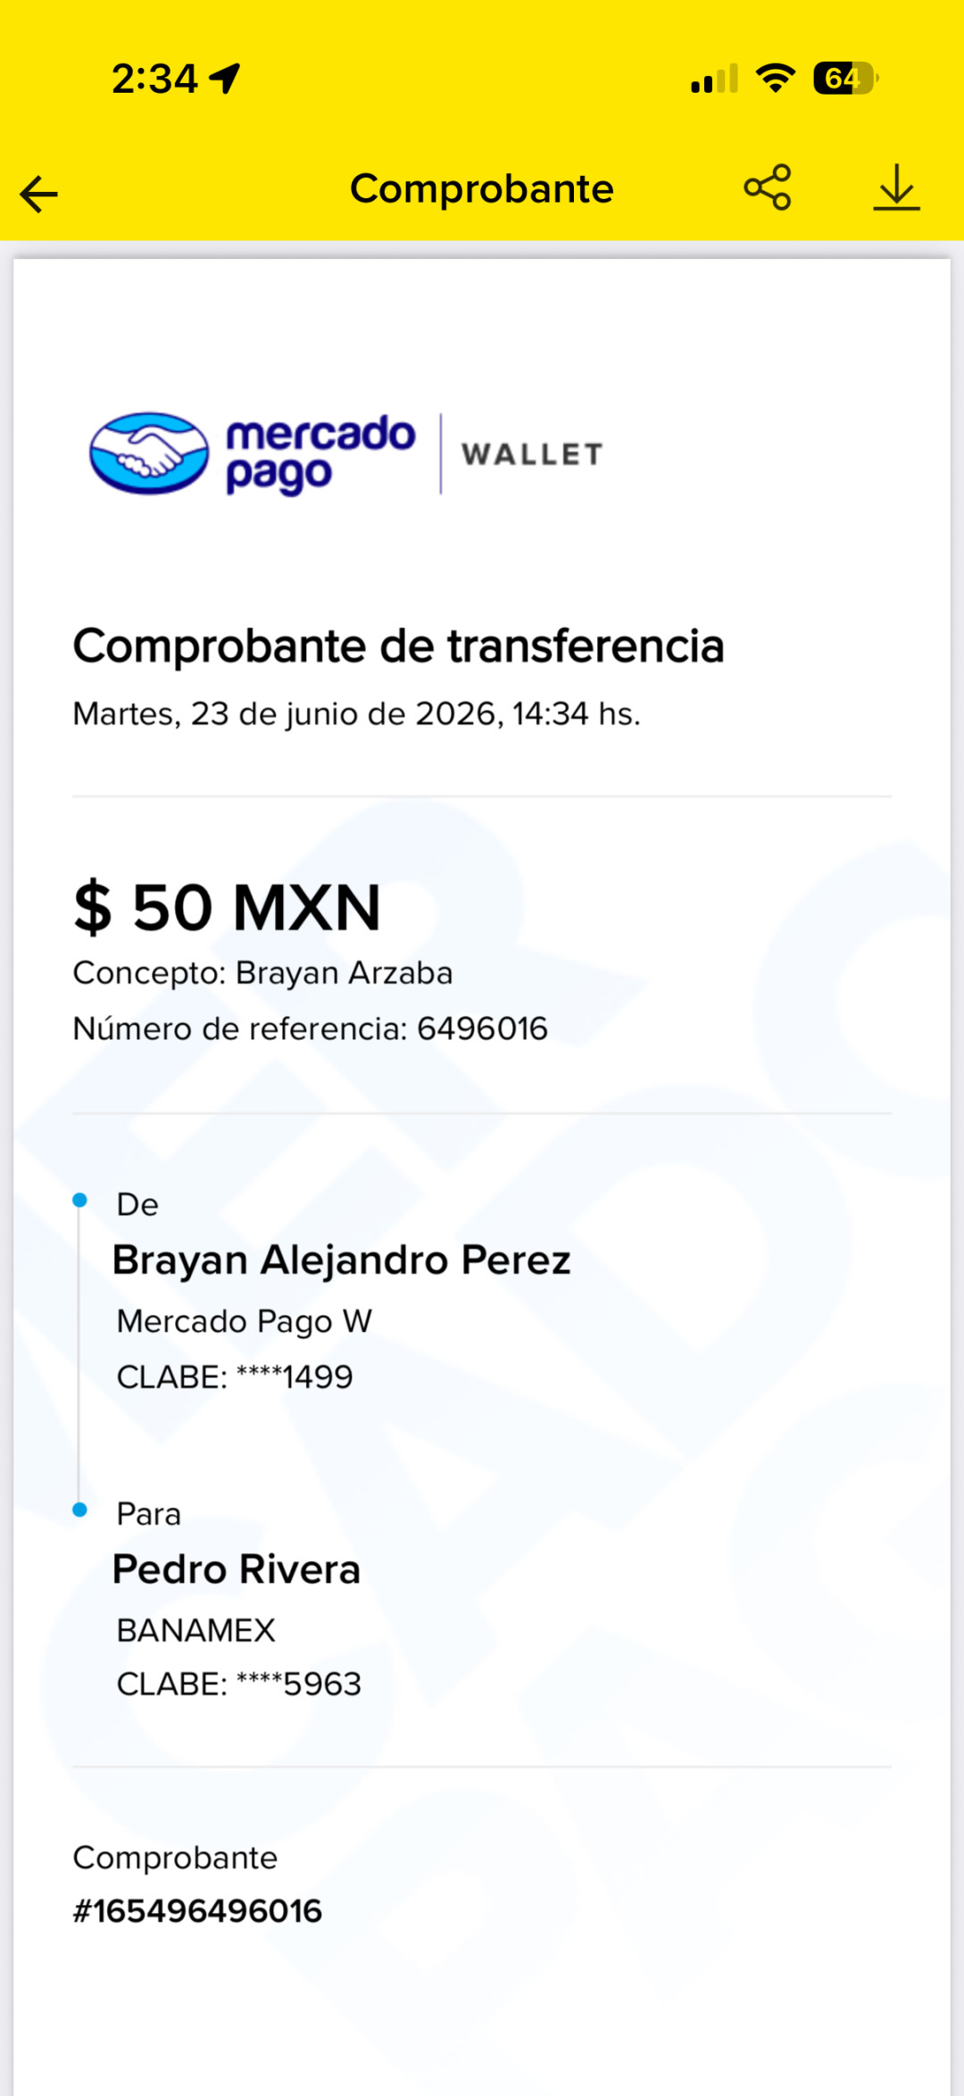This screenshot has height=2096, width=964.
Task: Tap the download receipt icon
Action: pyautogui.click(x=896, y=187)
